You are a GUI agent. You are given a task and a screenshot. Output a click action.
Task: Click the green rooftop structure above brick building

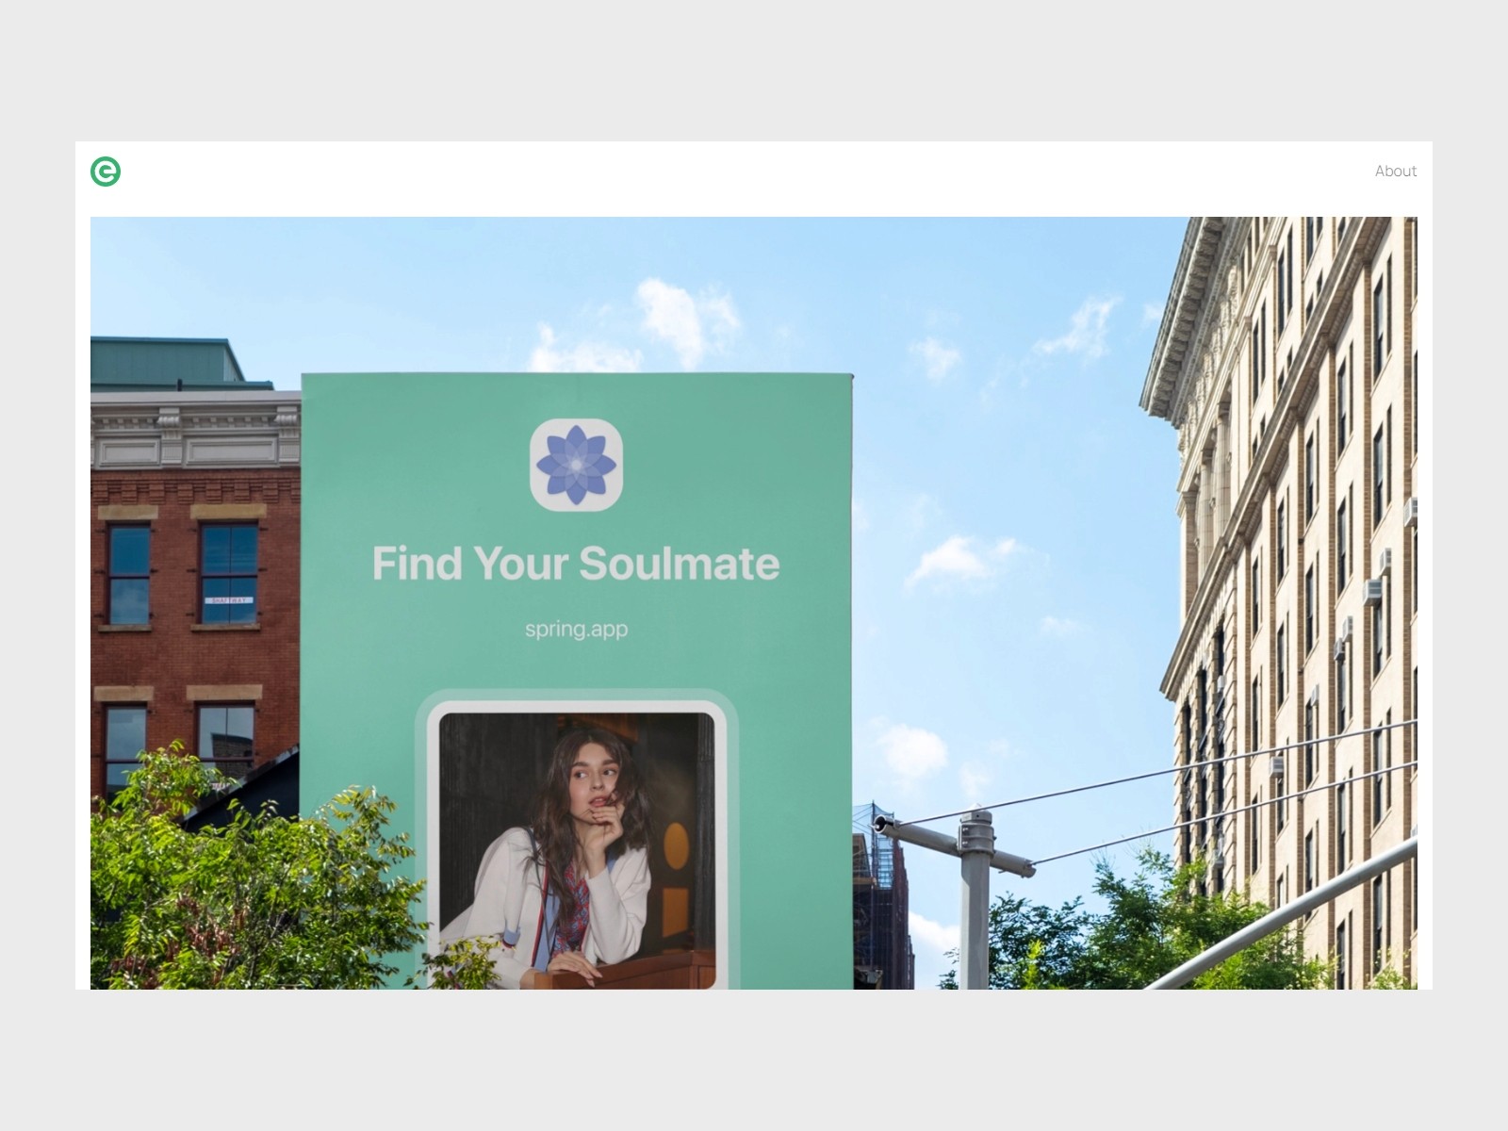168,363
